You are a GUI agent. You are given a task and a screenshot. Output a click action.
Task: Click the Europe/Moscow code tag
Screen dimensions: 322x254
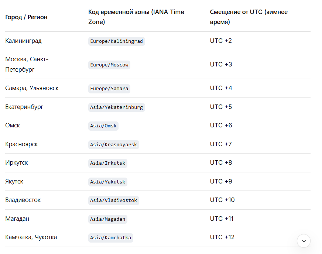109,65
